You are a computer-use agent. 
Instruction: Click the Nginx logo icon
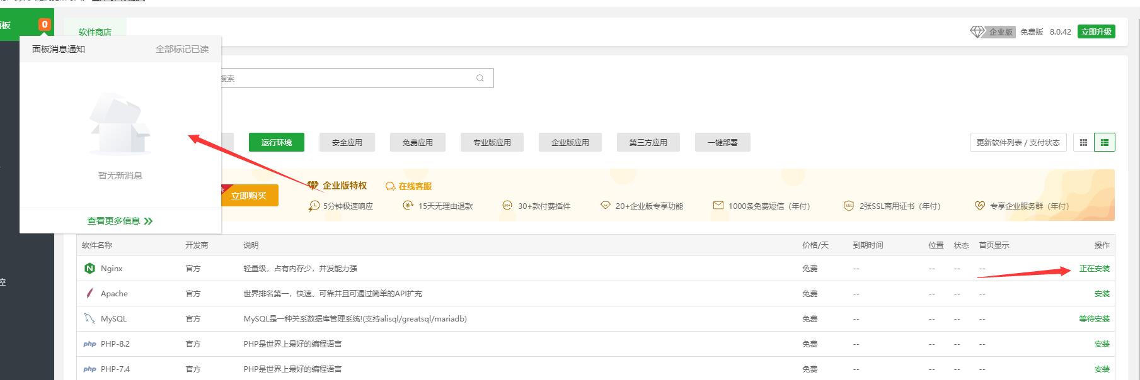[x=89, y=269]
